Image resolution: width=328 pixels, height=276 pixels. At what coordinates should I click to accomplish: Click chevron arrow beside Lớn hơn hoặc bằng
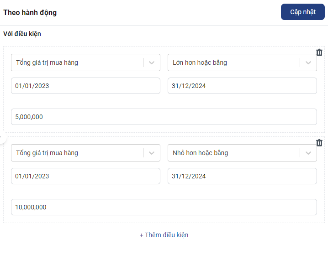pyautogui.click(x=308, y=62)
